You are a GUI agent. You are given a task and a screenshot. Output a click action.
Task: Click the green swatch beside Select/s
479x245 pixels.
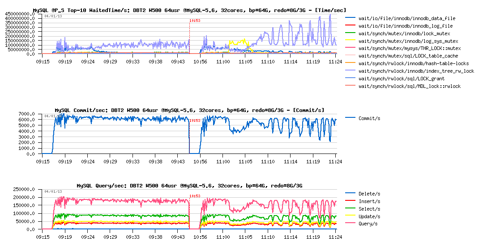(x=350, y=208)
